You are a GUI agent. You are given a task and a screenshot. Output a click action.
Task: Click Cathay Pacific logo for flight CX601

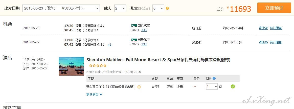coord(134,26)
